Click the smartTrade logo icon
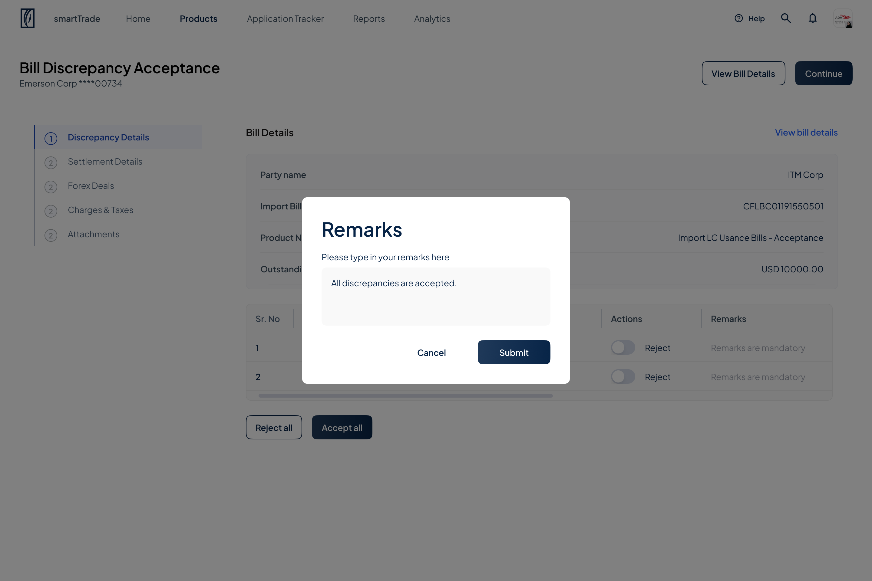872x581 pixels. (x=28, y=18)
